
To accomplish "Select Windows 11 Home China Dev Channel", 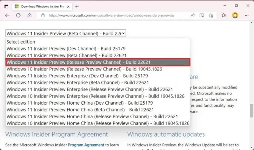I will click(97, 103).
